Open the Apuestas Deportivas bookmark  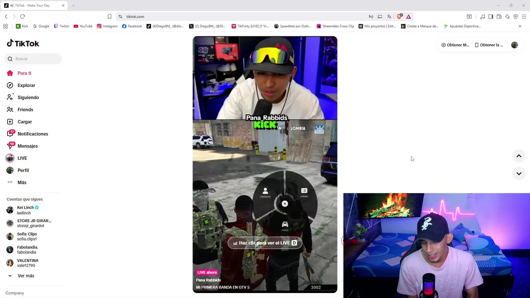[462, 26]
